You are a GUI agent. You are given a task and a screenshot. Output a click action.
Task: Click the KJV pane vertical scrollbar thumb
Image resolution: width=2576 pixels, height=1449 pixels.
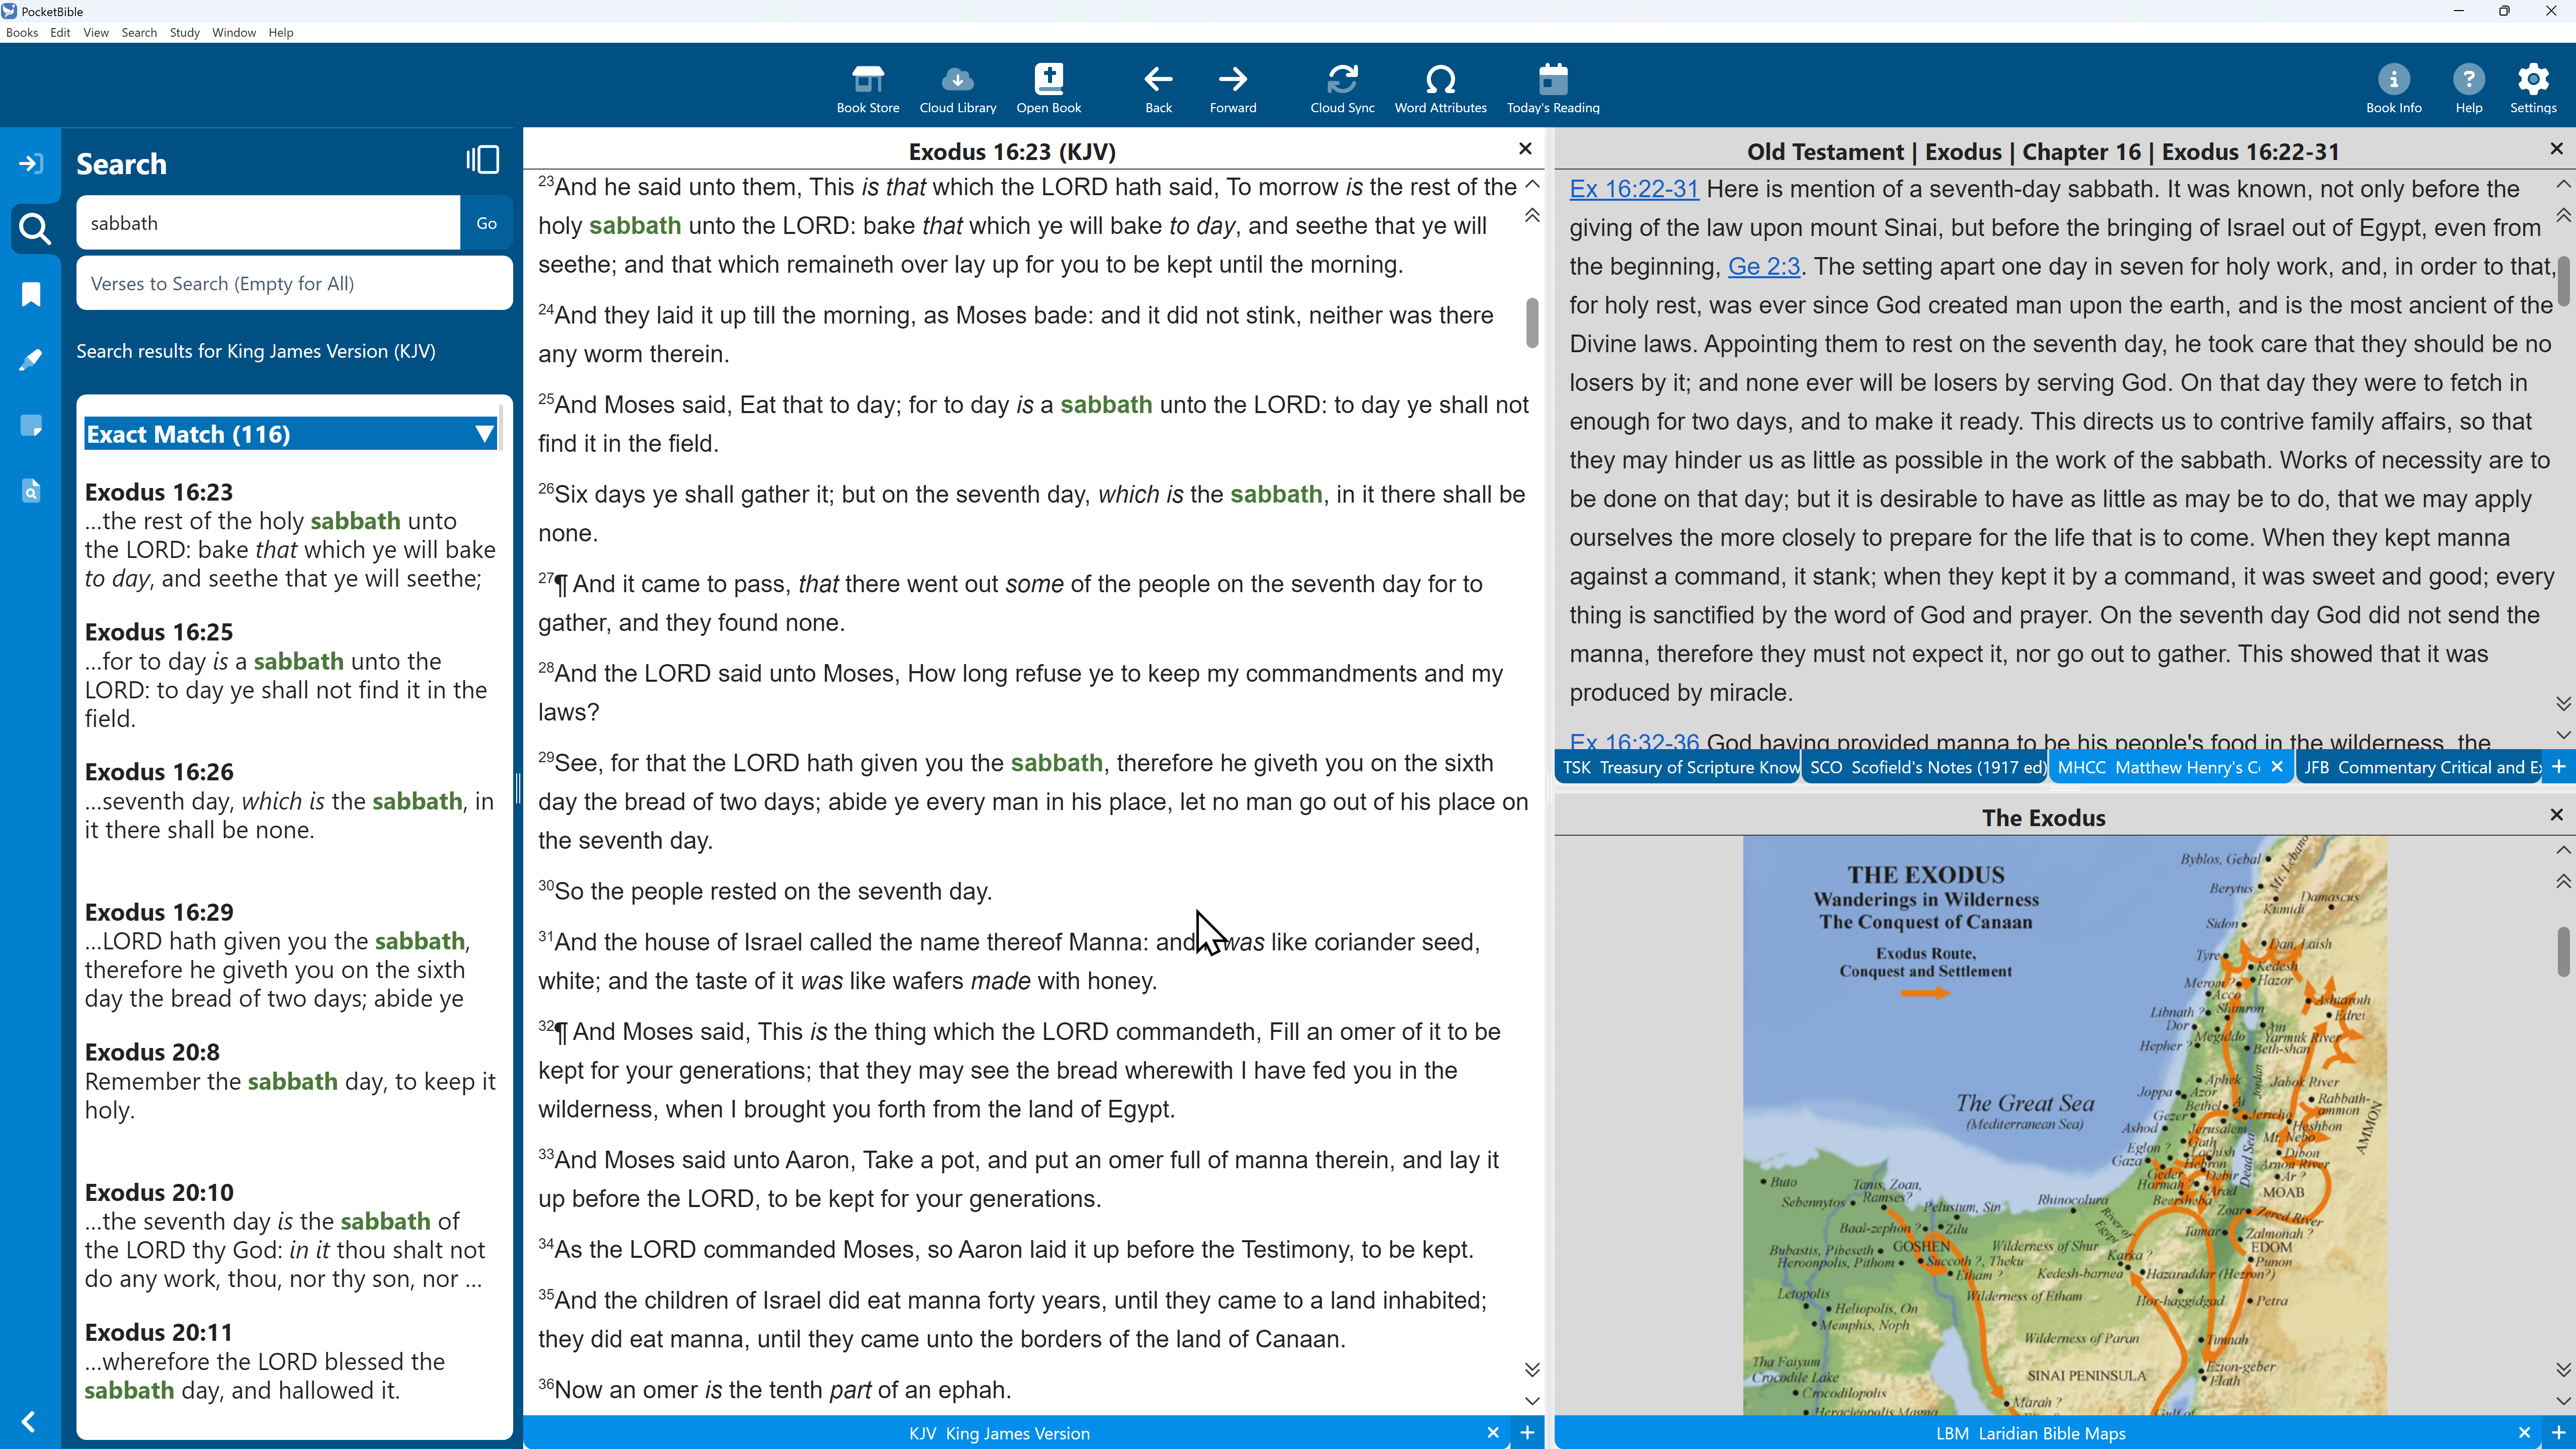[x=1532, y=322]
